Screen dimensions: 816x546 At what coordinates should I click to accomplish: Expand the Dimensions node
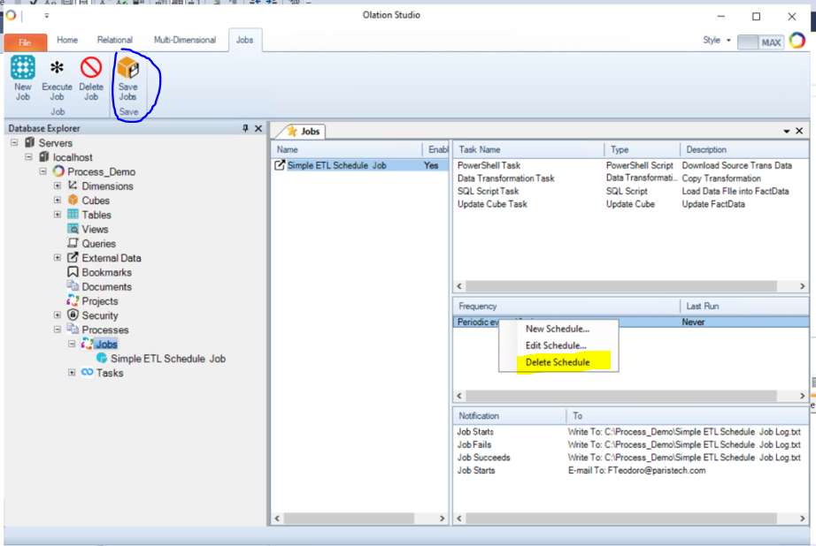click(58, 186)
